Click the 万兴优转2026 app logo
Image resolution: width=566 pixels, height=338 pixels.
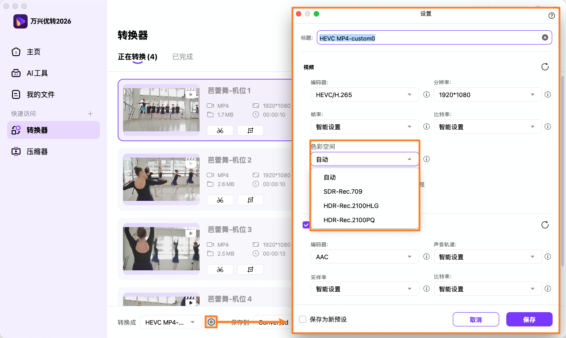(21, 21)
